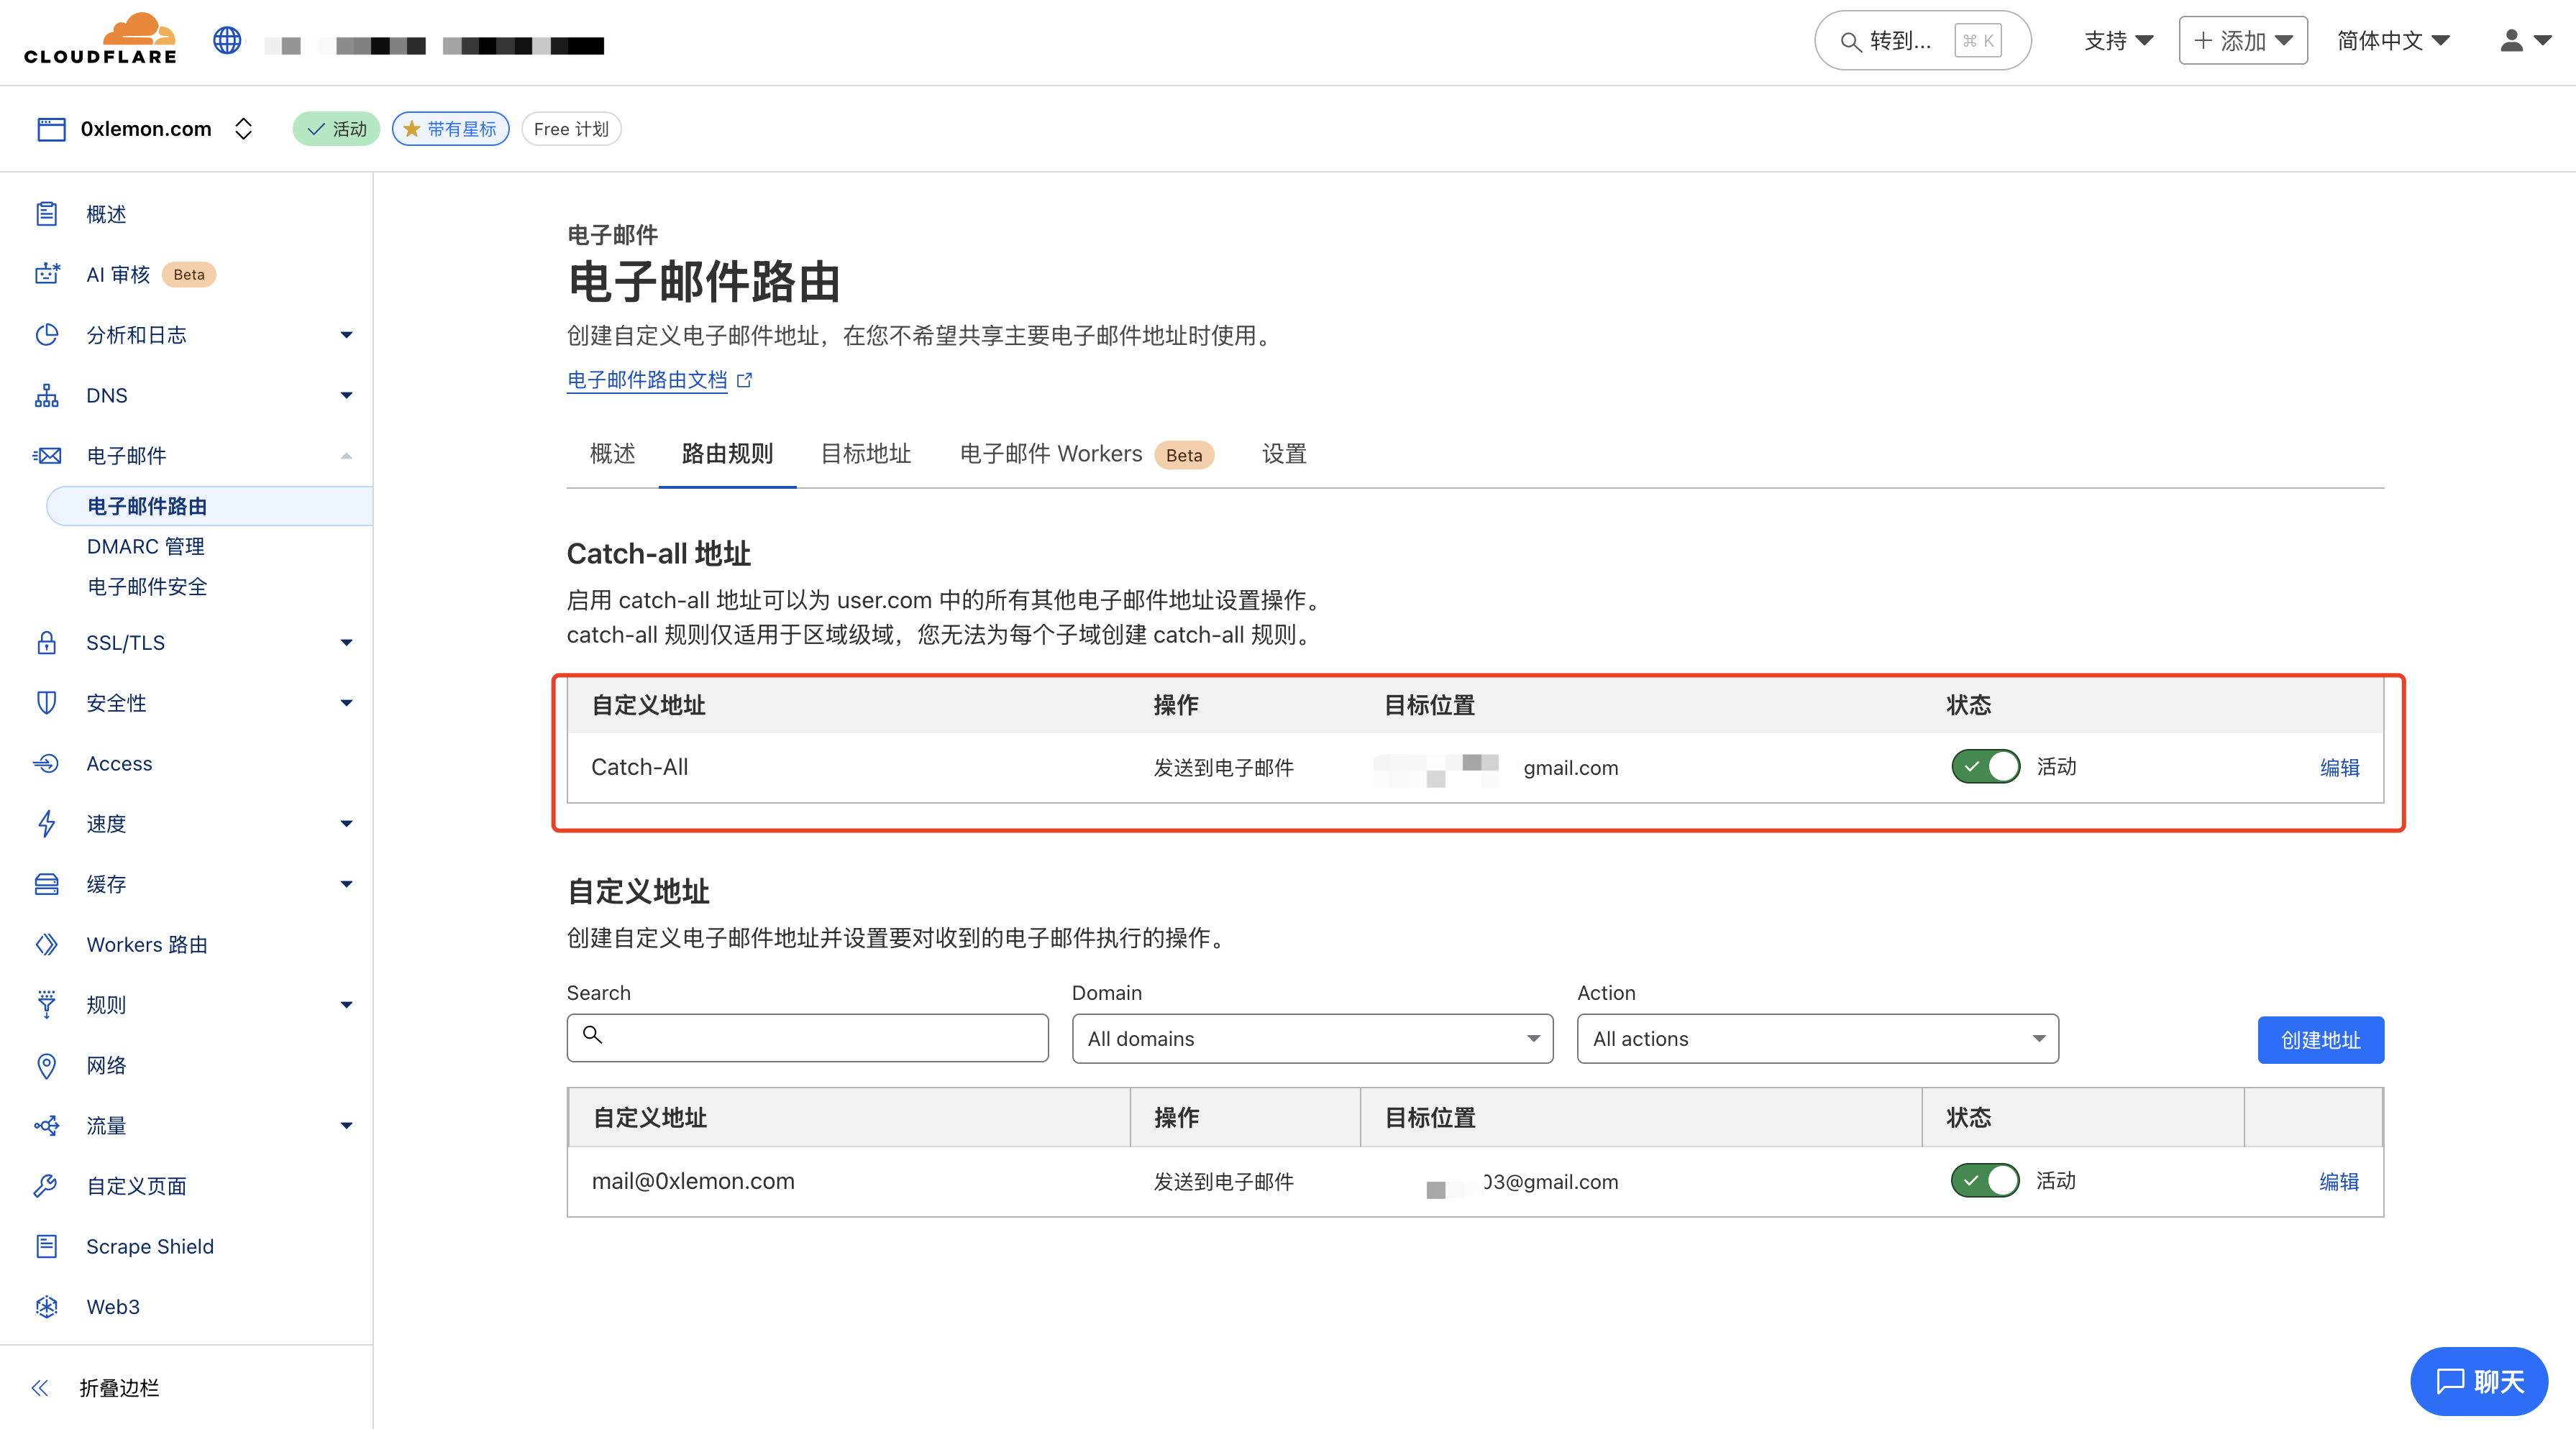Switch to the 目标地址 tab

[x=865, y=454]
